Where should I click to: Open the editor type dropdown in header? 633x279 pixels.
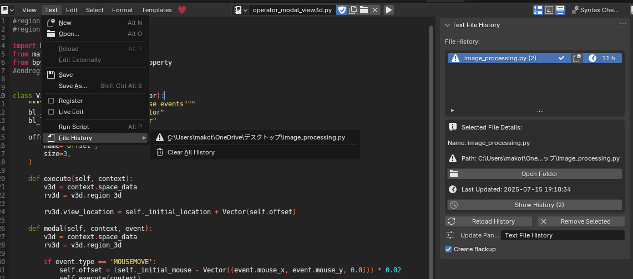click(x=8, y=10)
